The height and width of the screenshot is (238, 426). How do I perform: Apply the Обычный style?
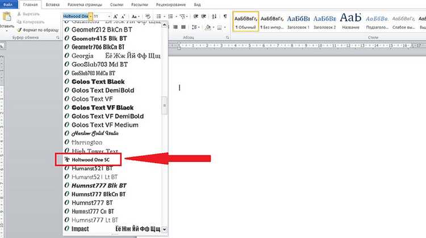pyautogui.click(x=245, y=22)
